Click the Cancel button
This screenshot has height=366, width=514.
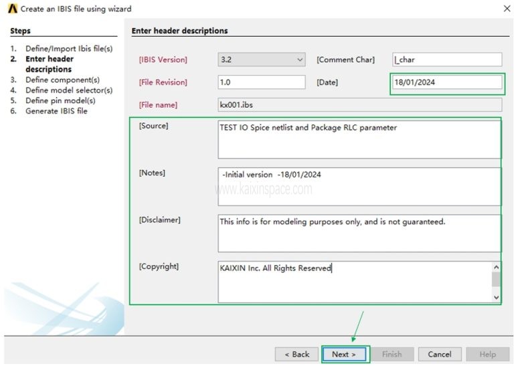pos(440,354)
